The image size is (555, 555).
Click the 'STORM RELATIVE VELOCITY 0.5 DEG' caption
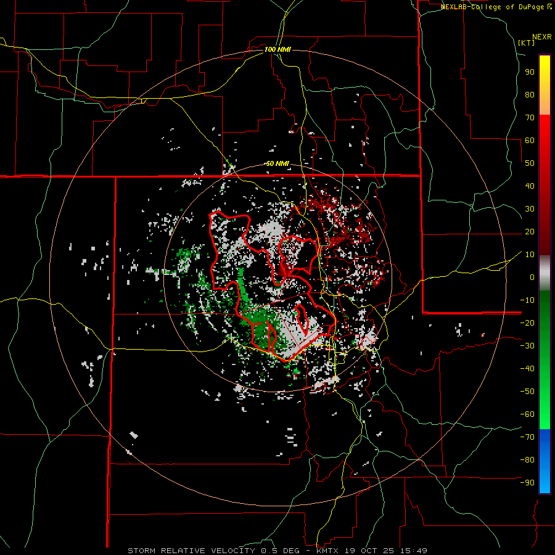[213, 551]
